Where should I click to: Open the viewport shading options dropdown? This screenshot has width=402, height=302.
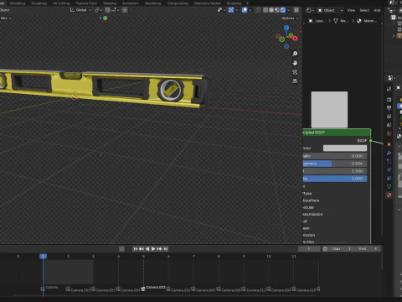point(289,10)
